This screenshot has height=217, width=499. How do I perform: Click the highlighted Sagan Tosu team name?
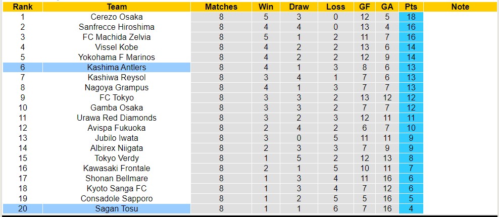[x=117, y=208]
